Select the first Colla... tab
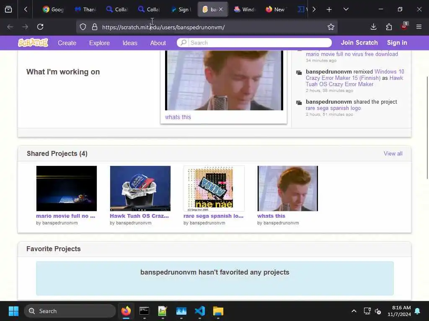The width and height of the screenshot is (429, 321). point(117,10)
